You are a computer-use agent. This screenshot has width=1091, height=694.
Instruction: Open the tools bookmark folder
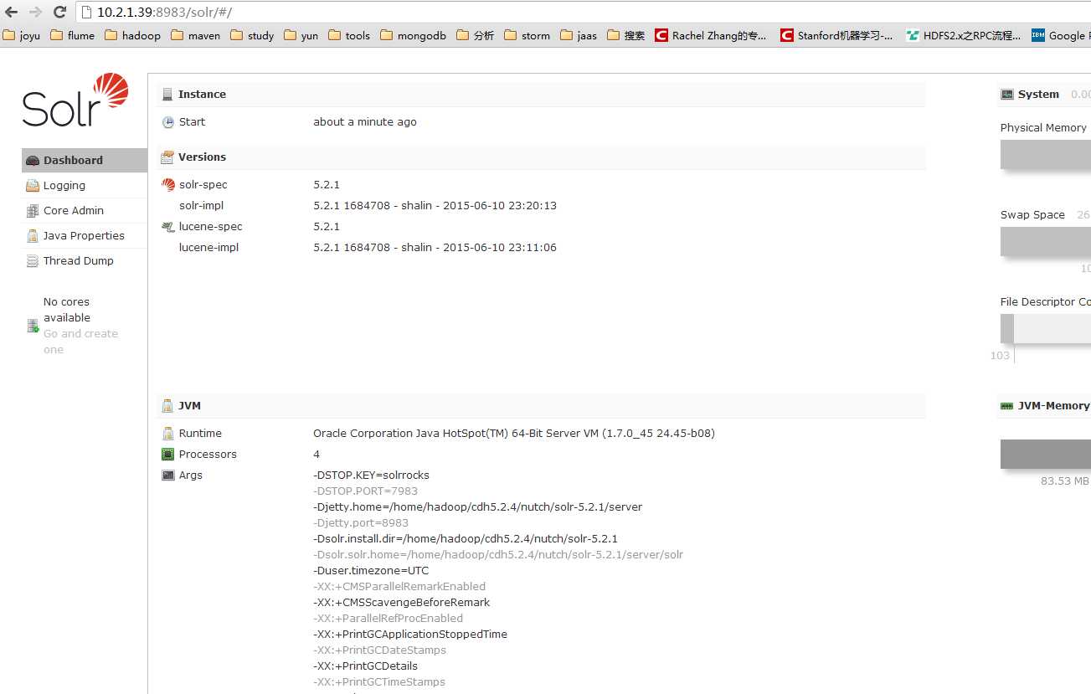click(349, 35)
